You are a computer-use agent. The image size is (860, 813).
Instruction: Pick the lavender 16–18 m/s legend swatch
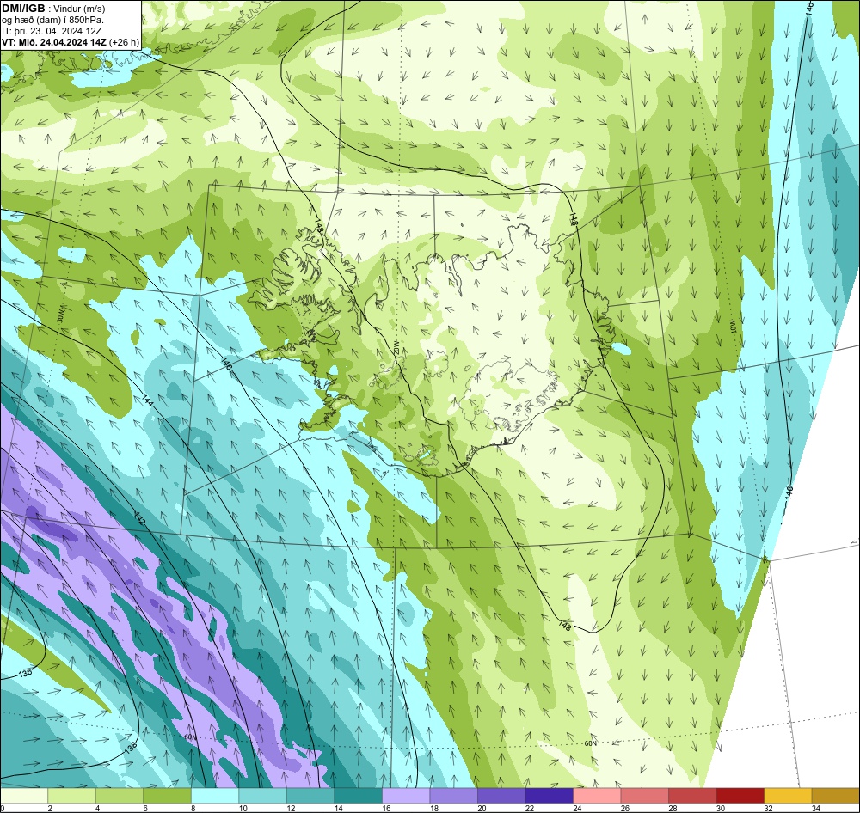[406, 796]
